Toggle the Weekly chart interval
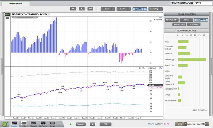213x128 pixels. click(x=138, y=9)
